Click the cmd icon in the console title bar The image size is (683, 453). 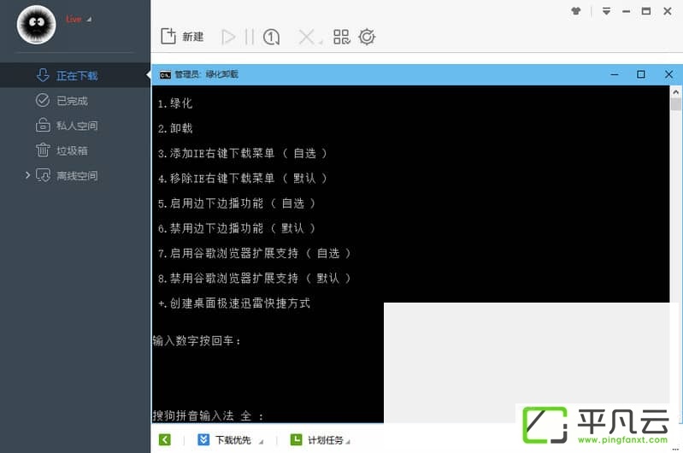[x=165, y=75]
